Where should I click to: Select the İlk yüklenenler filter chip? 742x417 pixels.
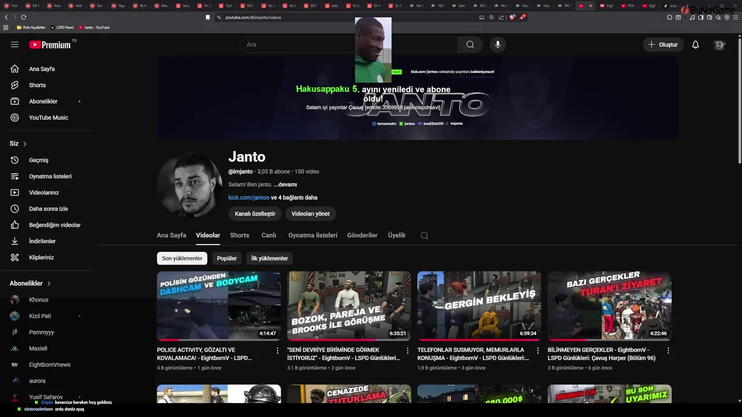point(270,258)
